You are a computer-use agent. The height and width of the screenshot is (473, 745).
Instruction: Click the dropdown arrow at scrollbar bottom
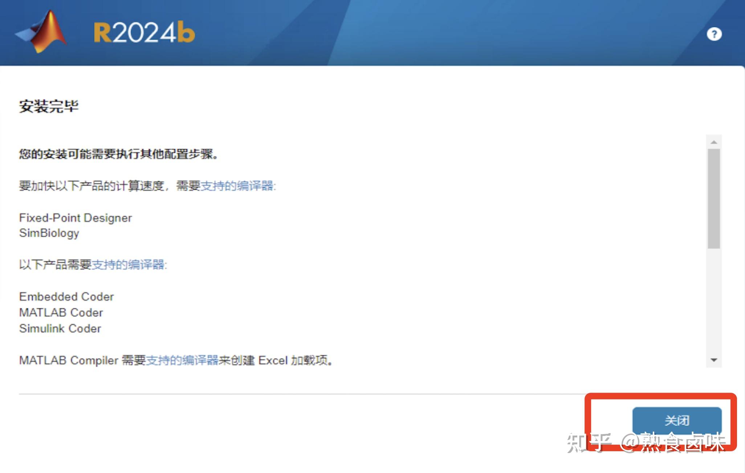(714, 360)
